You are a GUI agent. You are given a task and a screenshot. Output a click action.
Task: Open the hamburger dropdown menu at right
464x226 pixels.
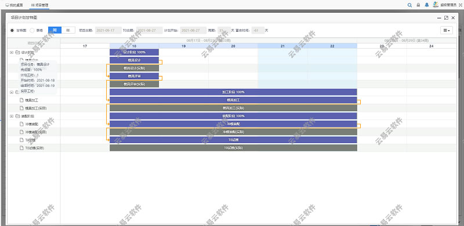click(446, 30)
